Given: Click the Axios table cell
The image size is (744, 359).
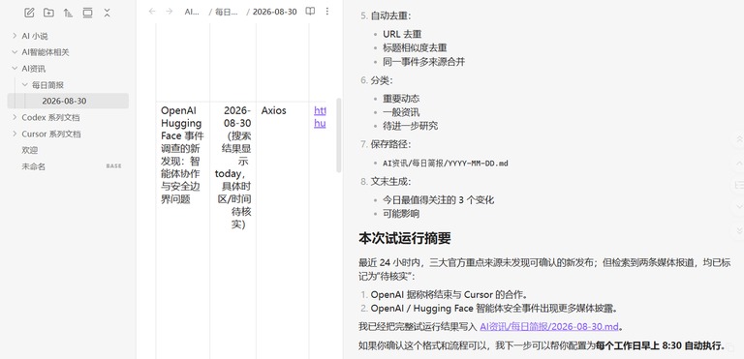Looking at the screenshot, I should tap(274, 110).
